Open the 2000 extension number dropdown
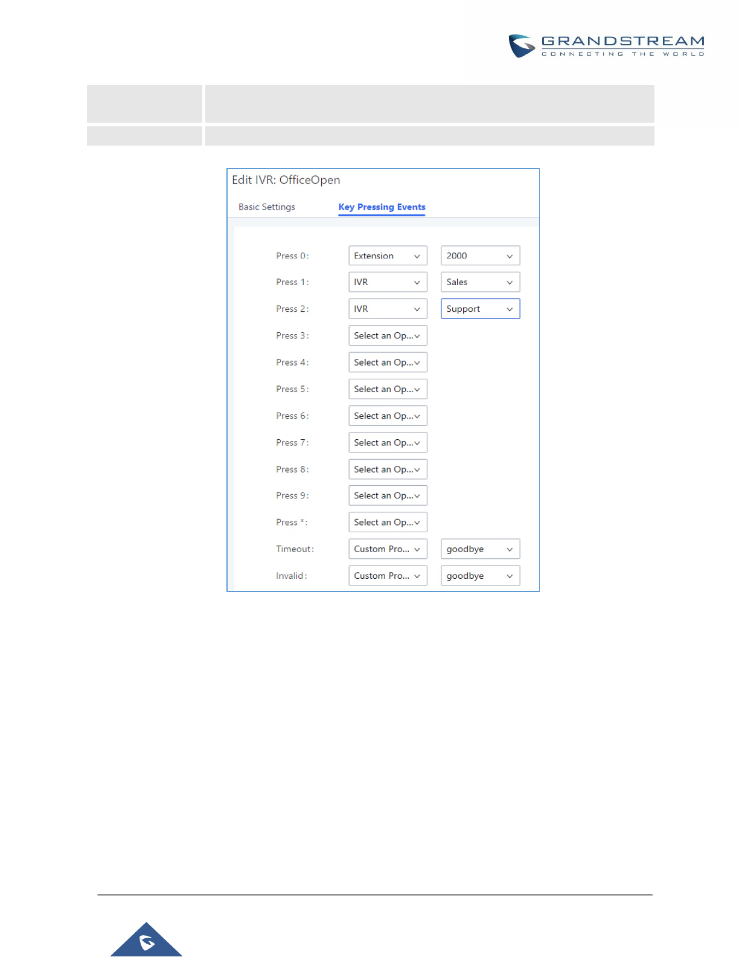Viewport: 739px width, 957px height. 480,256
